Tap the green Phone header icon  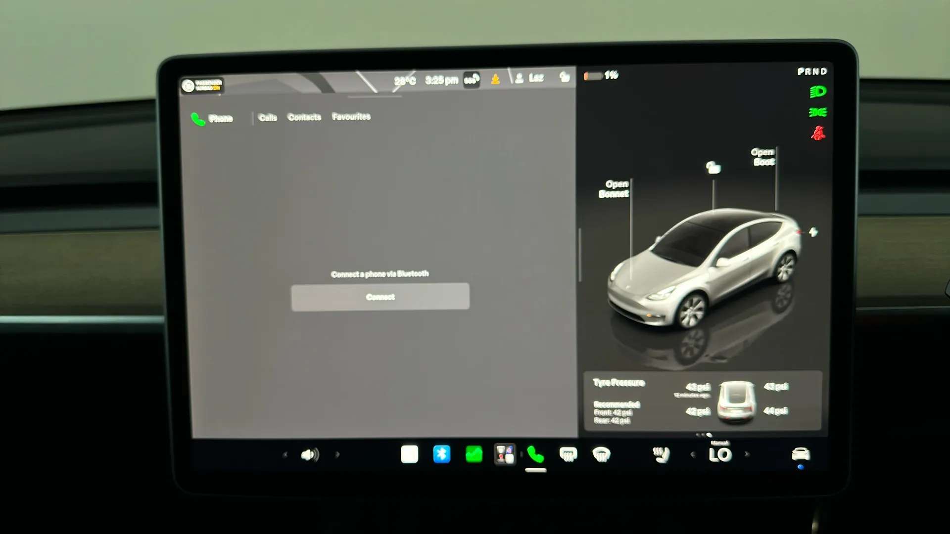click(x=198, y=119)
